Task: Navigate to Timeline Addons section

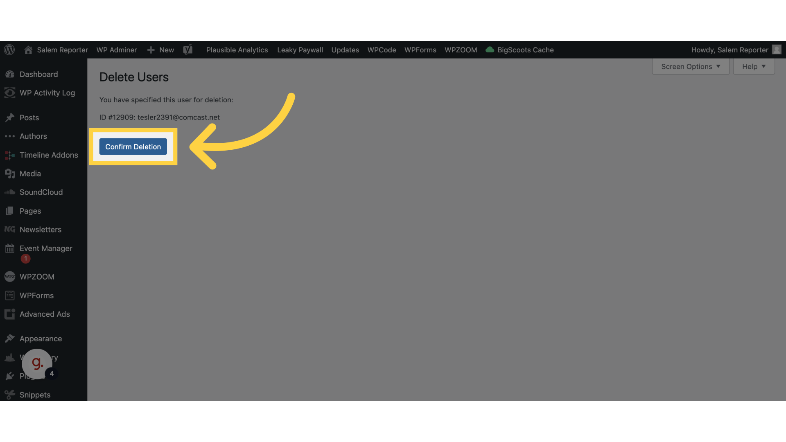Action: [x=49, y=156]
